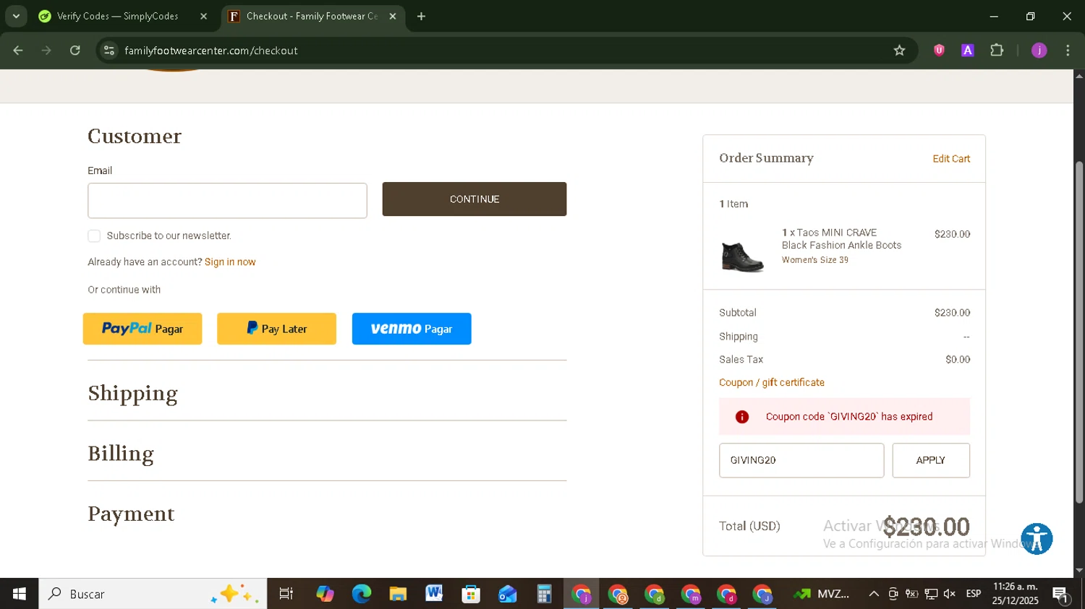The width and height of the screenshot is (1085, 609).
Task: Choose the Pay Later button
Action: point(276,329)
